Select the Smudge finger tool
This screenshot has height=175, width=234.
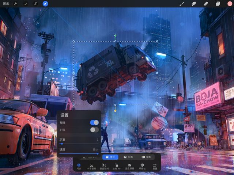194,4
